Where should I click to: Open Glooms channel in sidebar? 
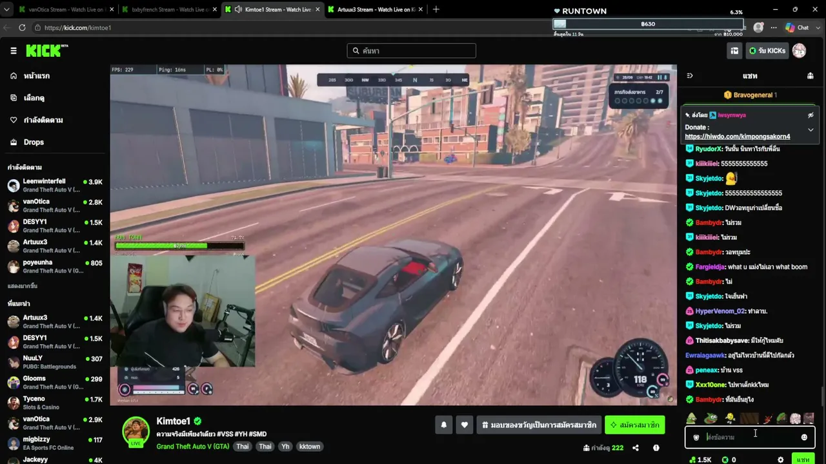[x=55, y=383]
